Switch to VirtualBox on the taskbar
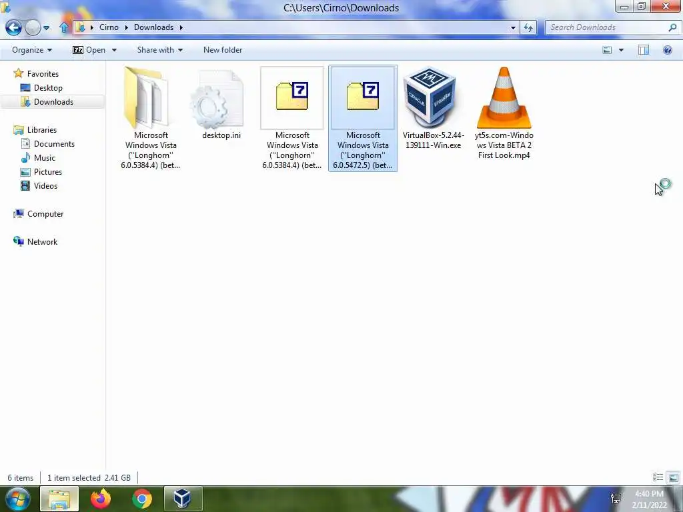The width and height of the screenshot is (683, 512). coord(183,499)
